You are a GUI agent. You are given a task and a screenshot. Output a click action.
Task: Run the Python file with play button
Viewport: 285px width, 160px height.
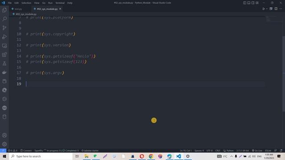click(264, 9)
